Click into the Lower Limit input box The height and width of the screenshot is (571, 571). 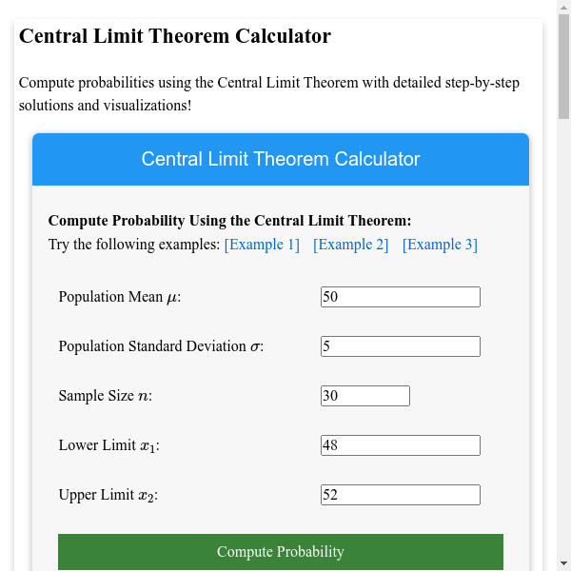pyautogui.click(x=400, y=445)
